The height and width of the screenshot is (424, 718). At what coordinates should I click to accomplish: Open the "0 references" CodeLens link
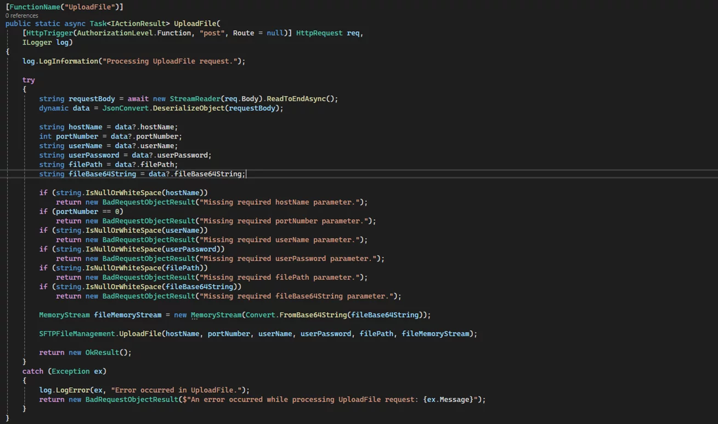pos(22,15)
